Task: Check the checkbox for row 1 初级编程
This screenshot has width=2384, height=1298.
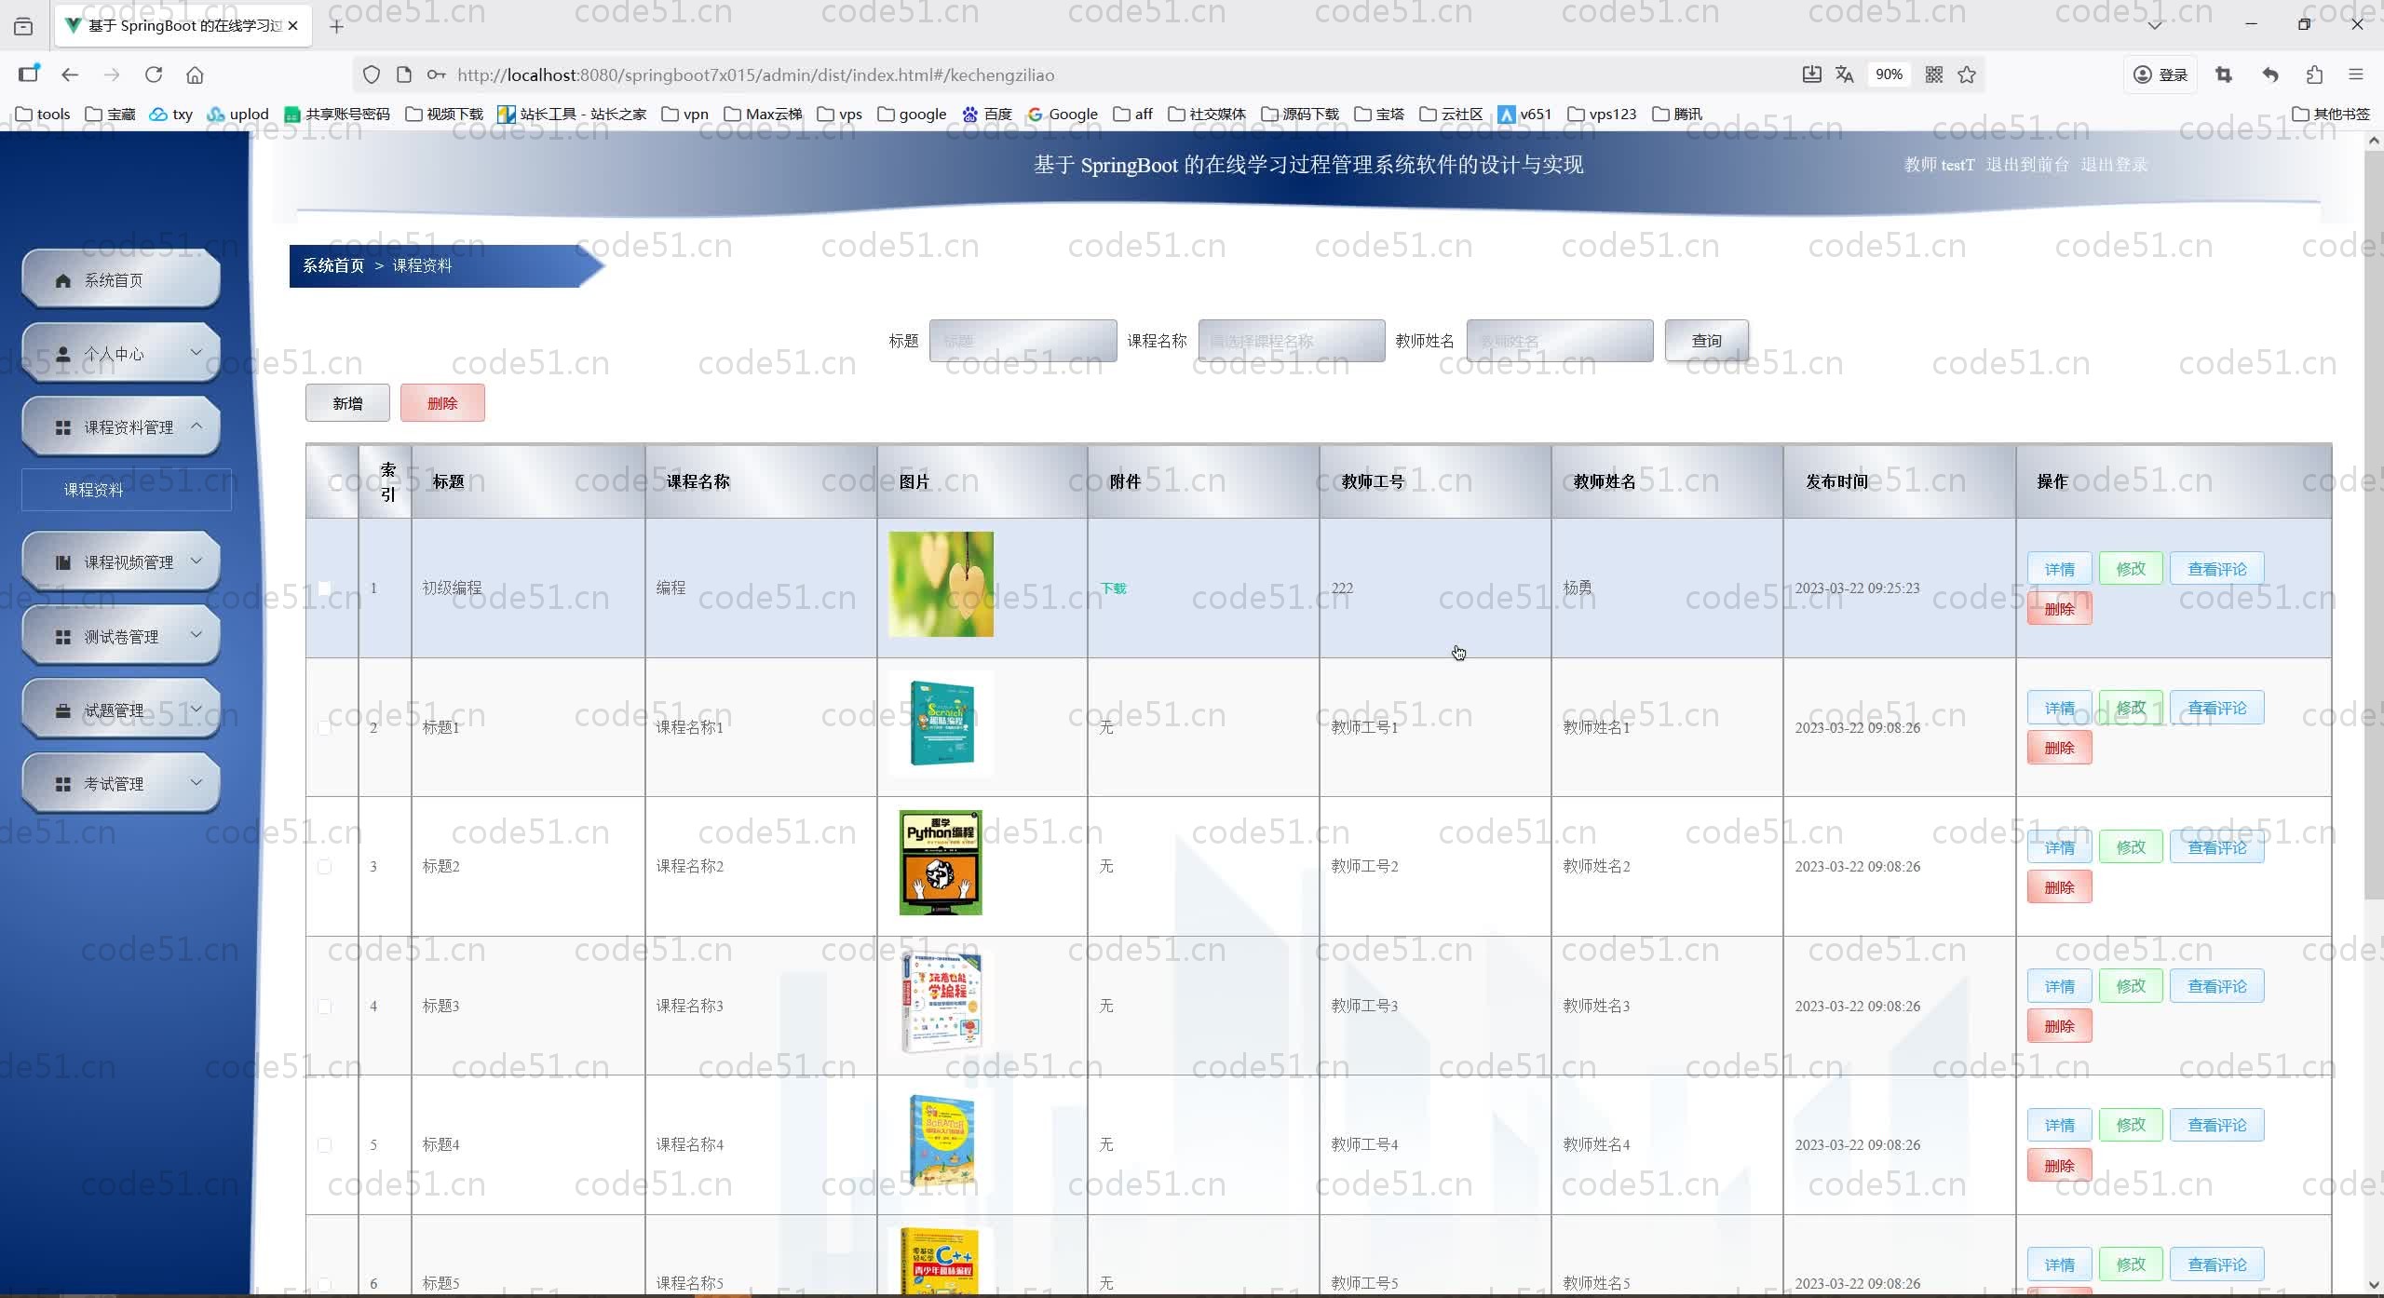Action: point(324,588)
